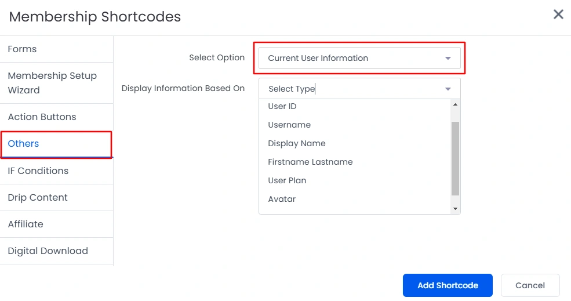Click the dropdown list scroll-up arrow

click(455, 104)
